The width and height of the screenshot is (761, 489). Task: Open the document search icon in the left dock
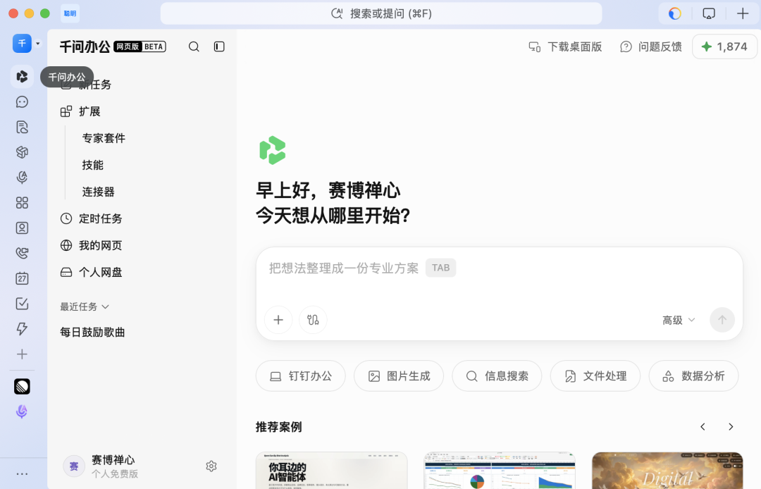pyautogui.click(x=22, y=127)
